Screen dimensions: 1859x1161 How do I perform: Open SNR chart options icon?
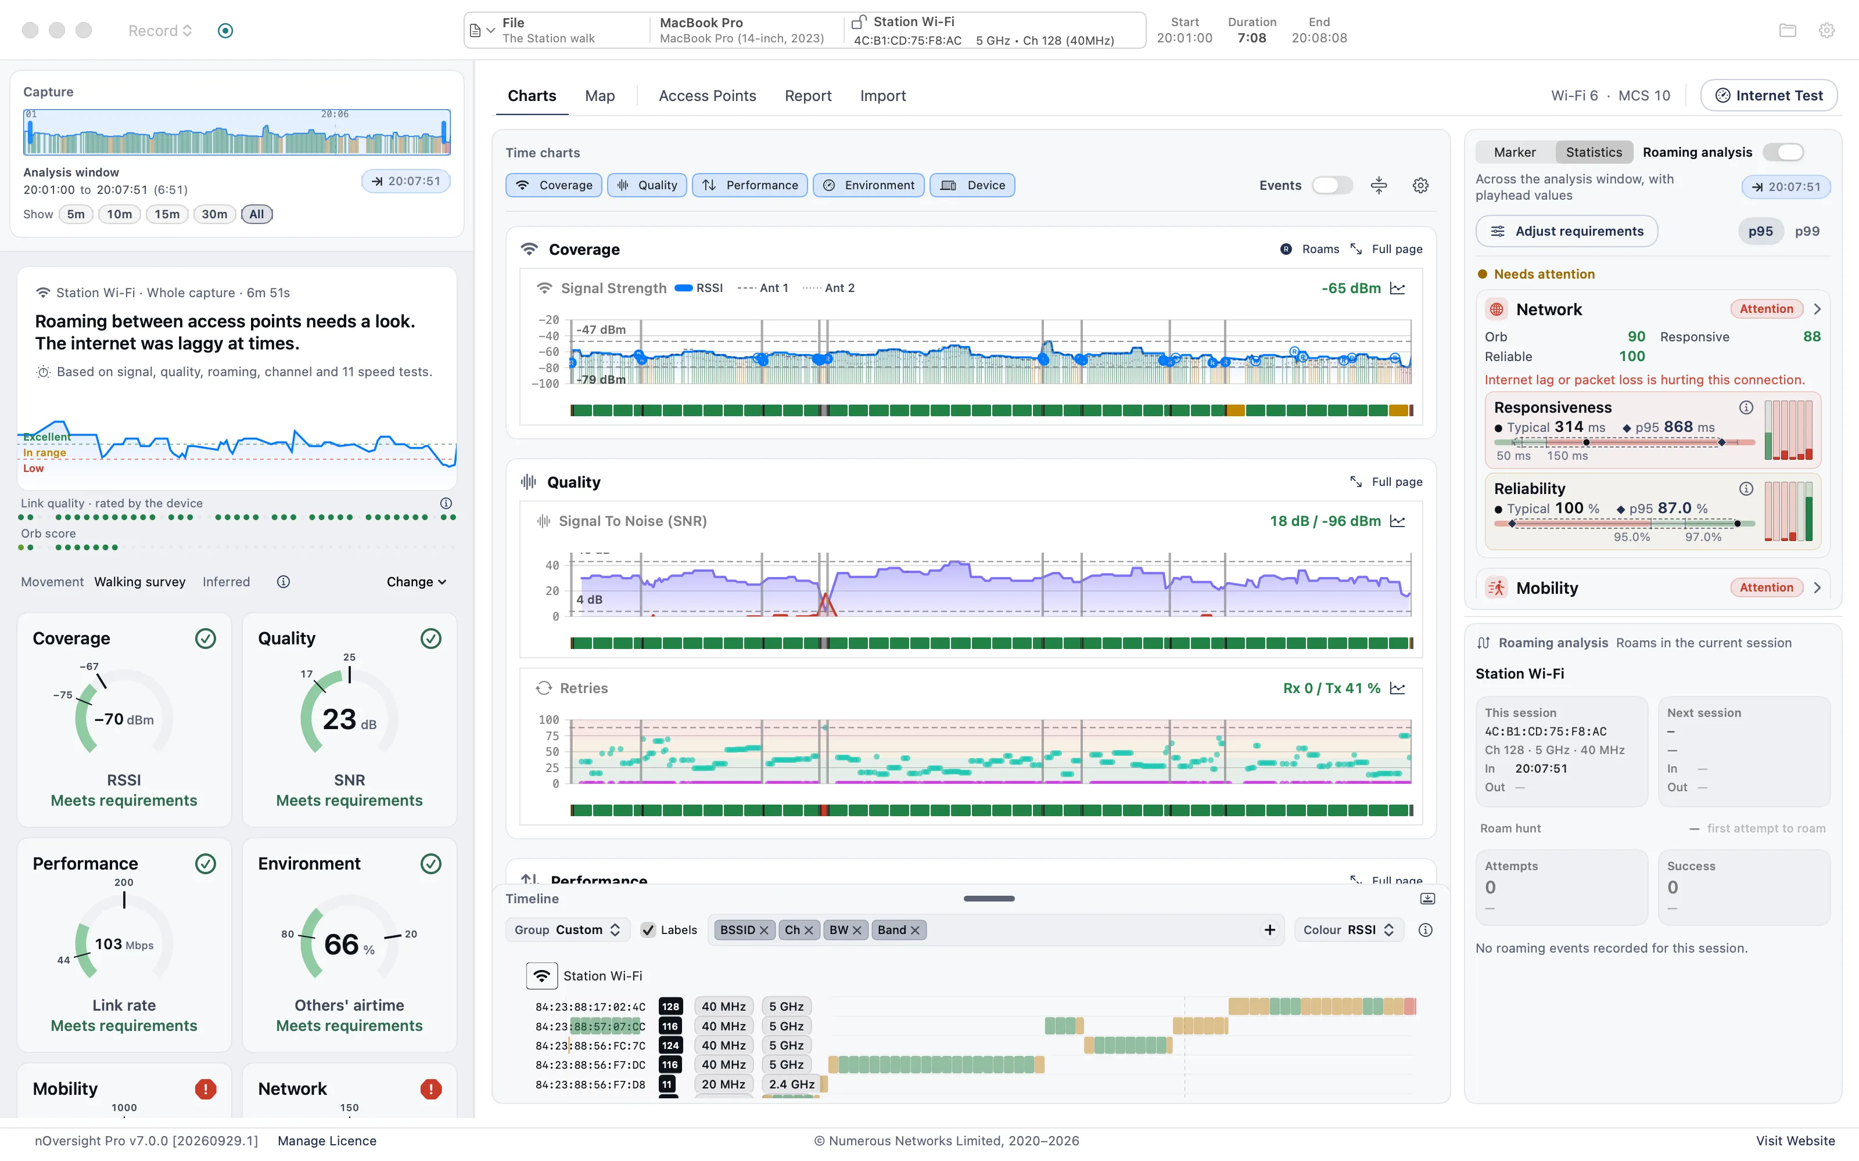pos(1397,521)
